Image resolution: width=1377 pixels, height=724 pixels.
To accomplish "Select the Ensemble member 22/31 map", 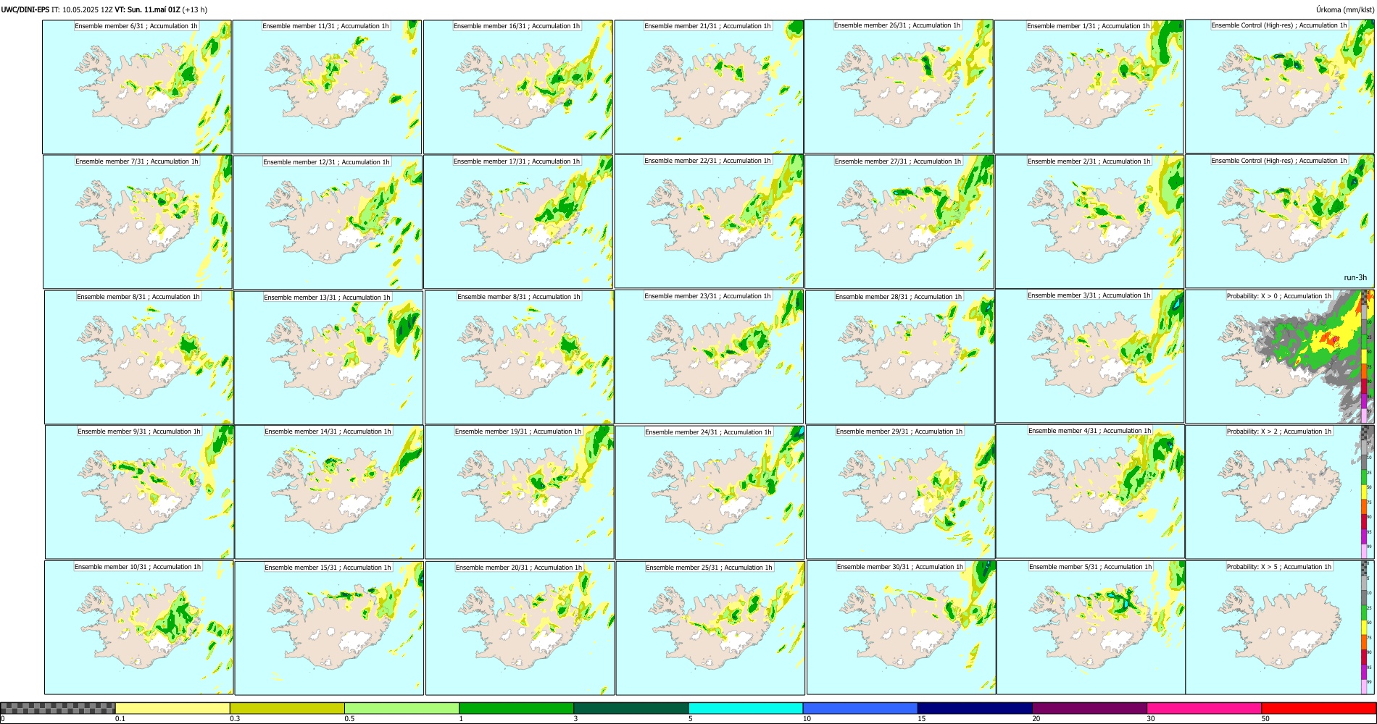I will tap(709, 221).
